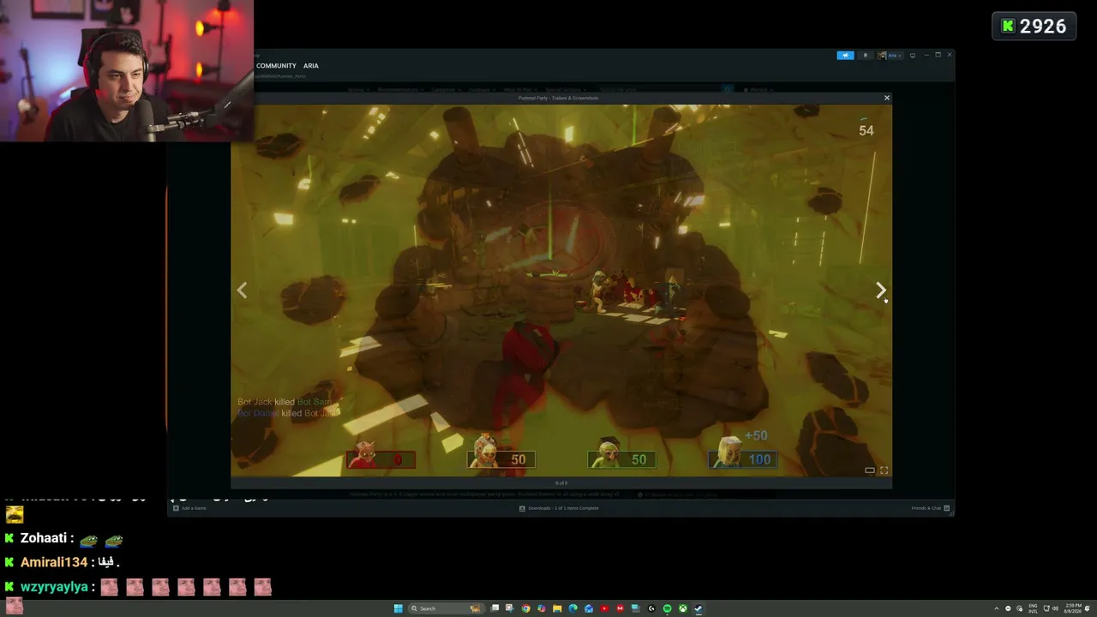Screen dimensions: 1097x617
Task: Switch to Steam via taskbar icon
Action: [x=698, y=608]
